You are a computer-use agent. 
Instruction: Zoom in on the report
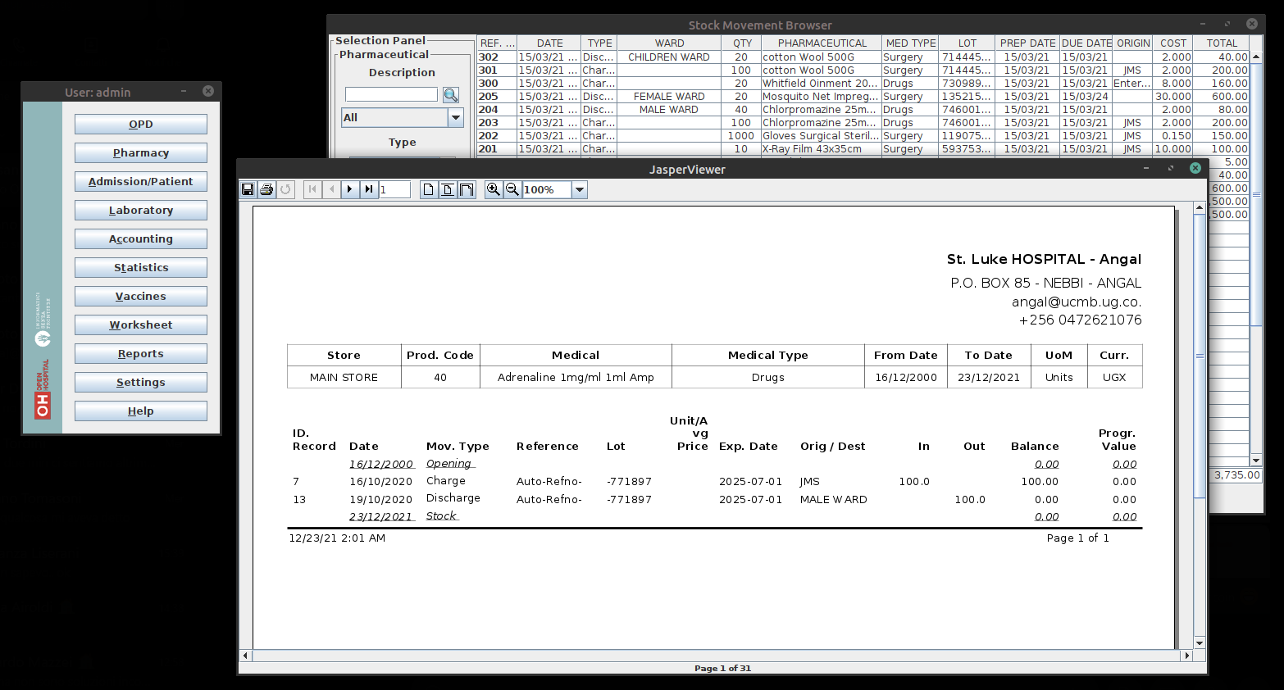tap(494, 189)
